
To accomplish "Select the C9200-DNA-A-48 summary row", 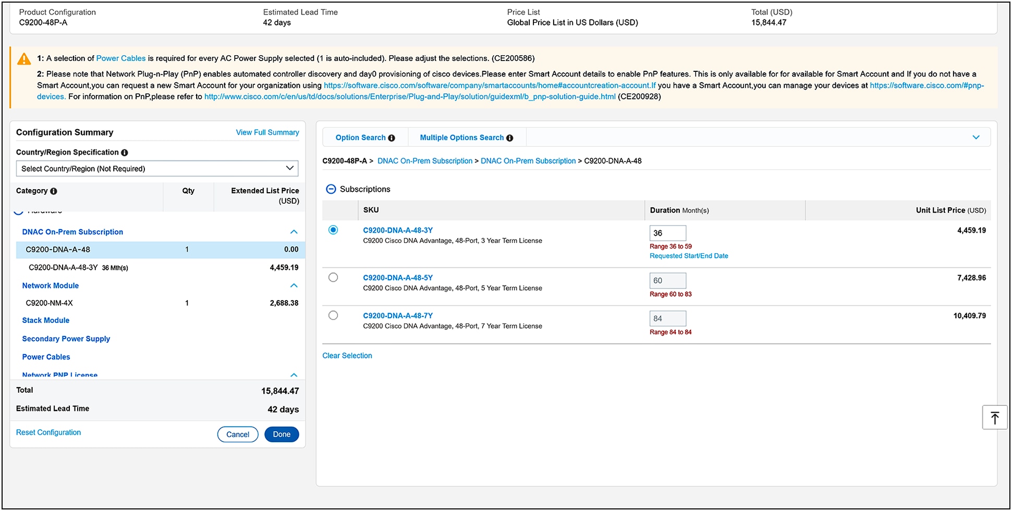I will (x=161, y=250).
